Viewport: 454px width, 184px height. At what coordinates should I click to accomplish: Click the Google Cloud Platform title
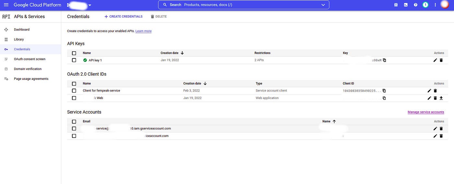click(x=37, y=5)
